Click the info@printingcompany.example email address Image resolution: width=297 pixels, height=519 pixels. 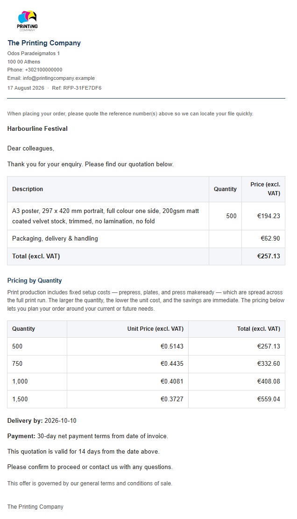59,78
